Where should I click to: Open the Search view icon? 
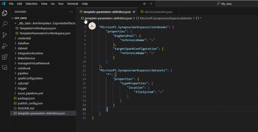(x=5, y=24)
